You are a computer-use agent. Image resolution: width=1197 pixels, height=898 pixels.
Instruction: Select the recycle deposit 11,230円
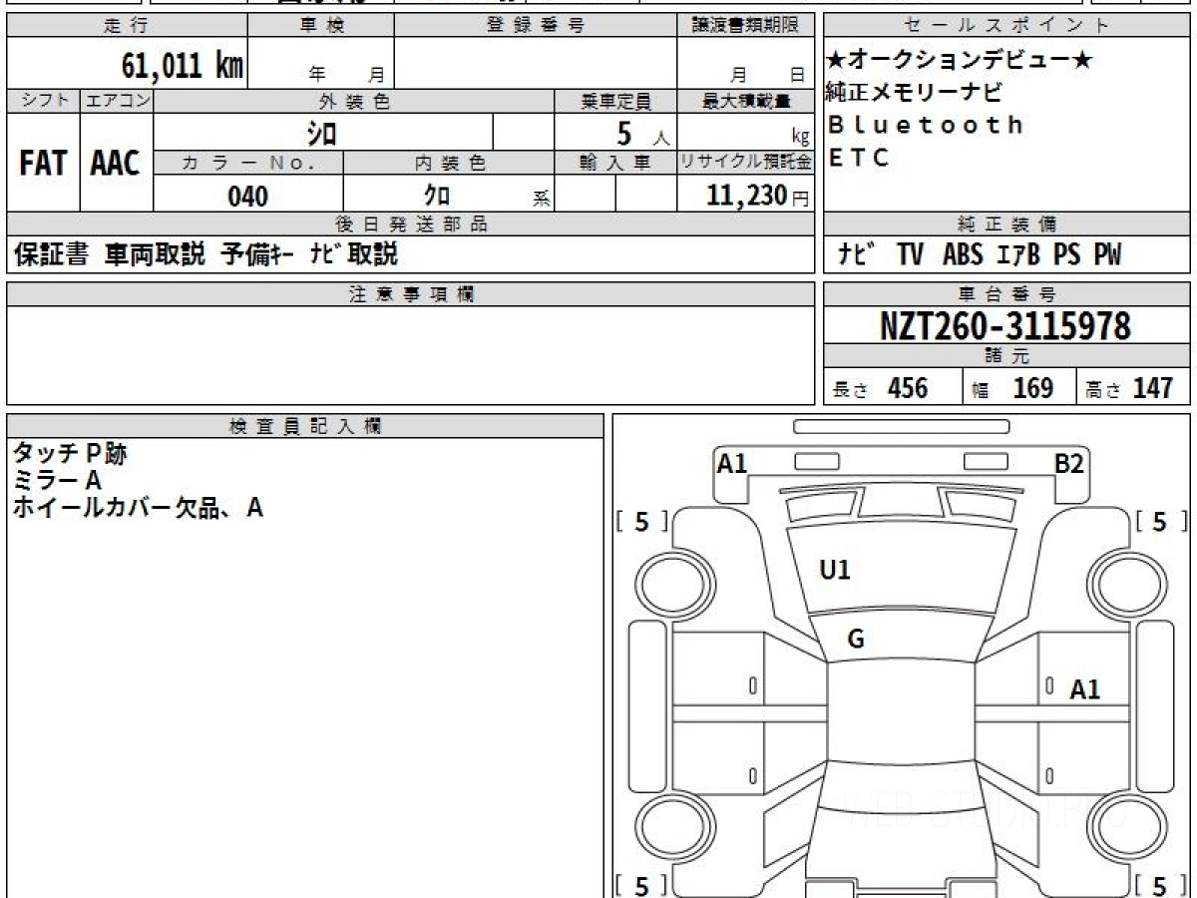pos(758,196)
